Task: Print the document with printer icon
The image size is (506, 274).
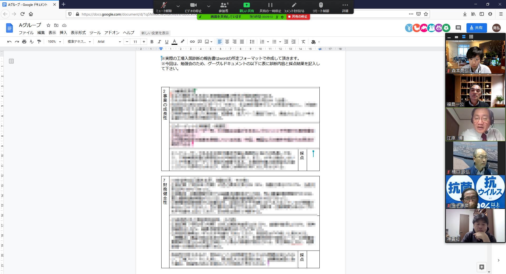Action: pyautogui.click(x=24, y=42)
